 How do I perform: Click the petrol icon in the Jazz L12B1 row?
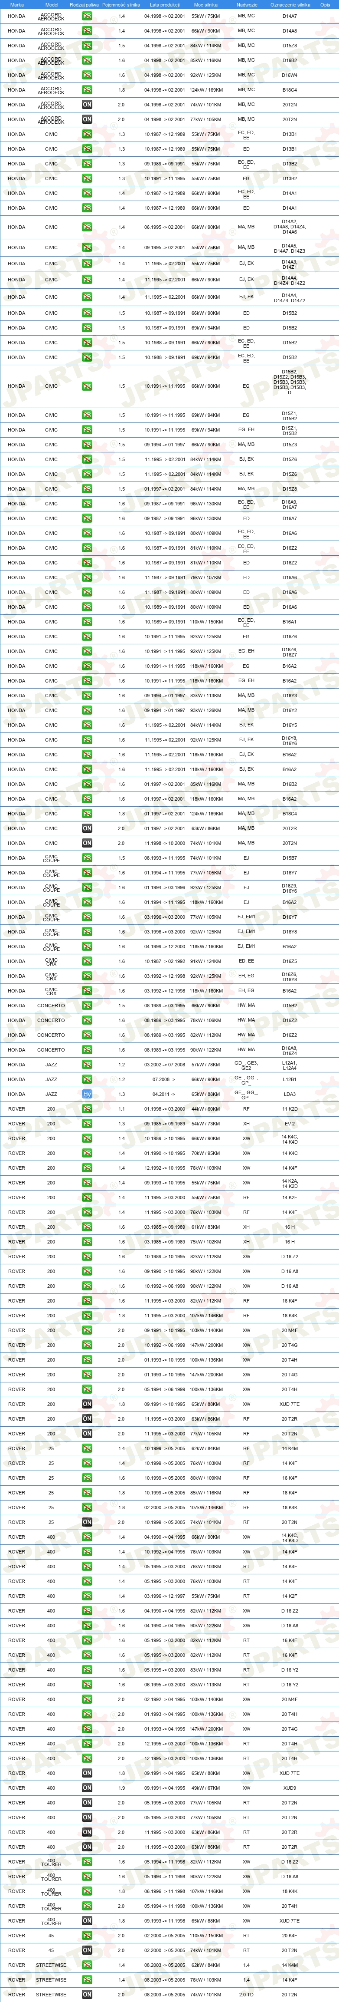[87, 1080]
